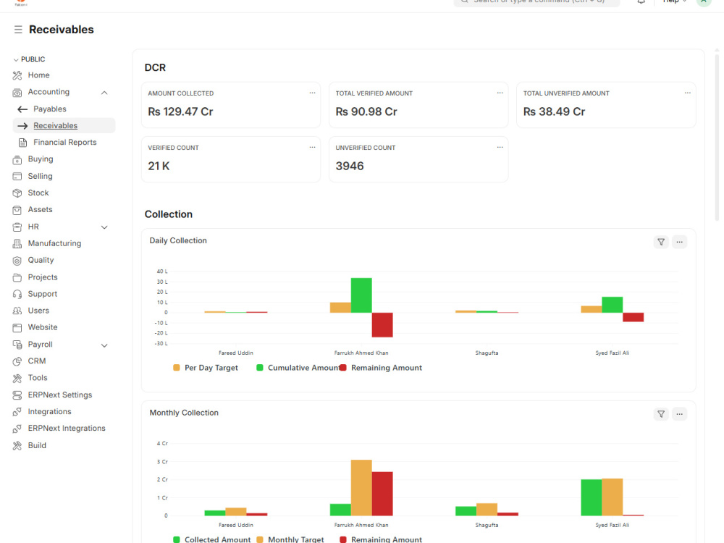Open Amount Collected card options menu
The height and width of the screenshot is (543, 724).
313,93
